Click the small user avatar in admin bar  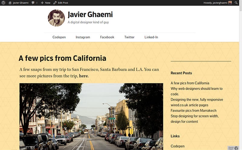(x=230, y=3)
